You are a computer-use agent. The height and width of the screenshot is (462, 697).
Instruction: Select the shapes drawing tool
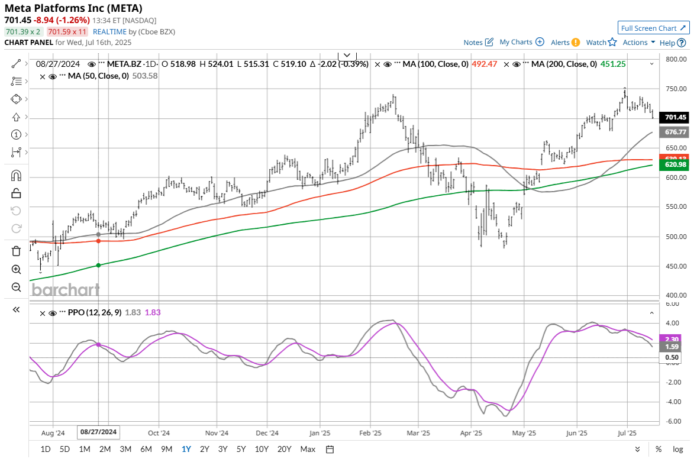coord(16,99)
